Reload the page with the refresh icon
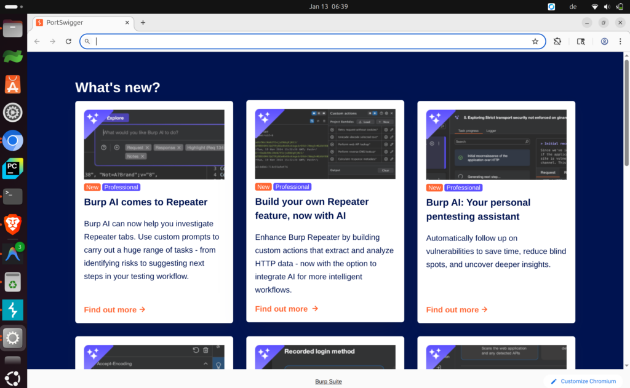Image resolution: width=630 pixels, height=388 pixels. click(x=68, y=41)
